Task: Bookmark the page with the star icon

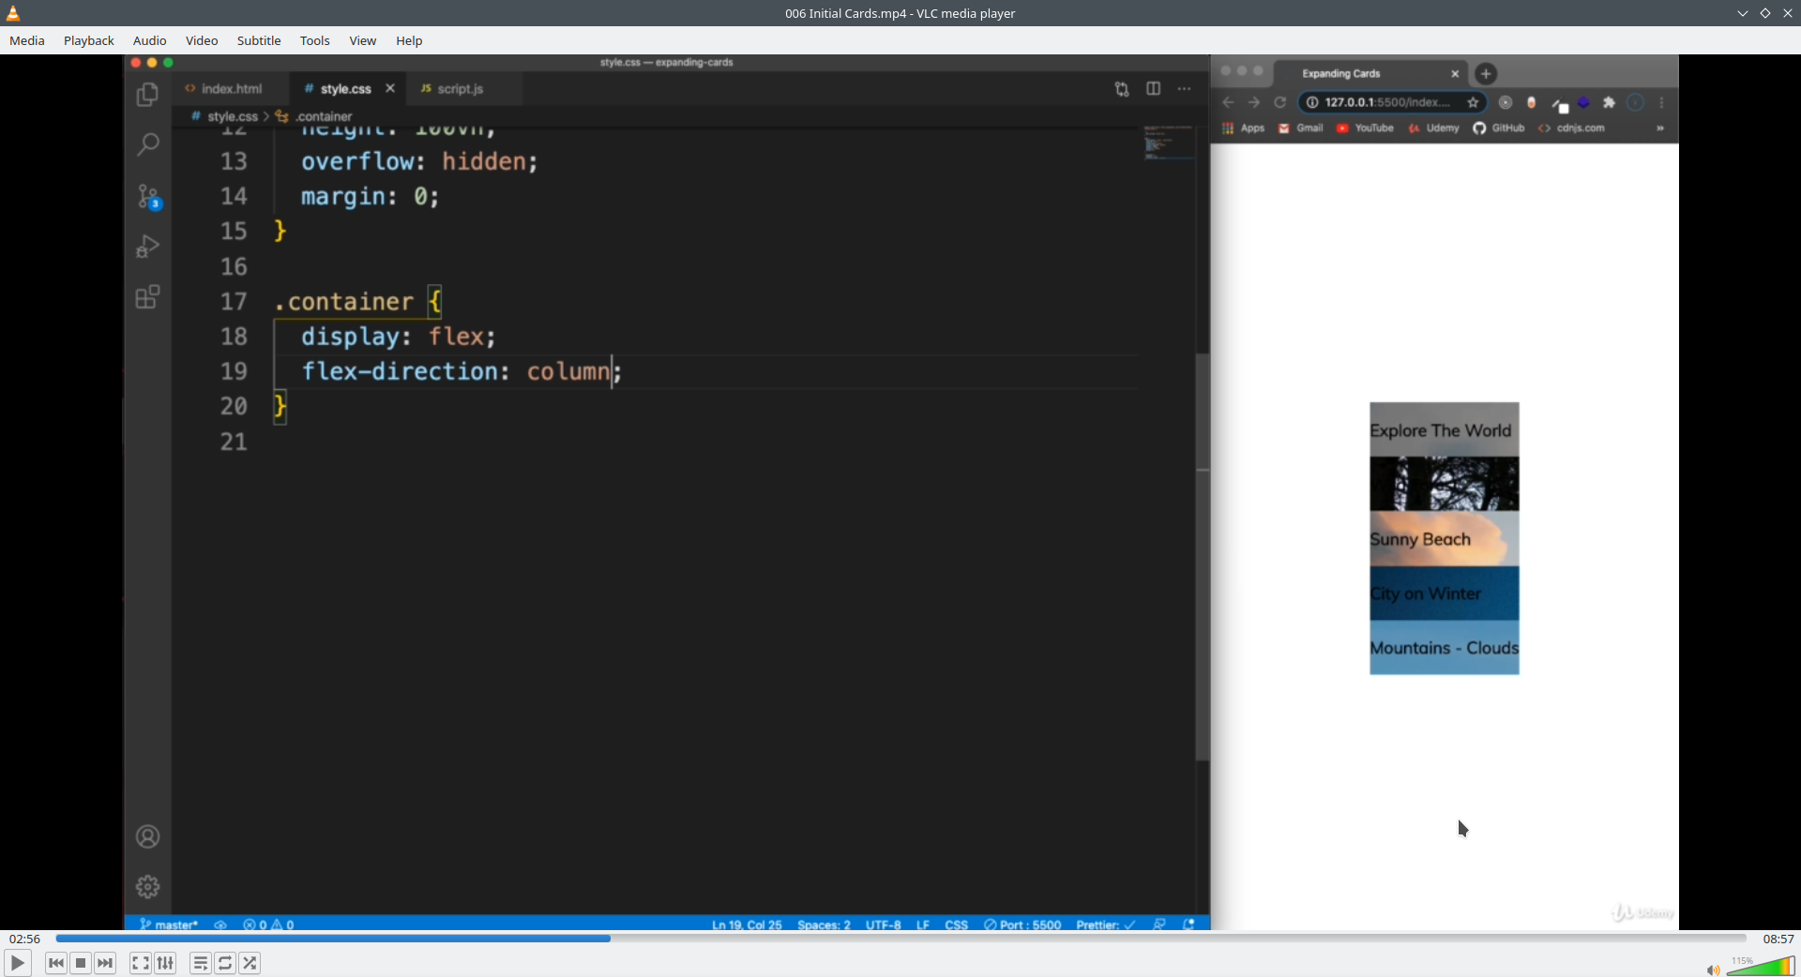Action: coord(1473,102)
